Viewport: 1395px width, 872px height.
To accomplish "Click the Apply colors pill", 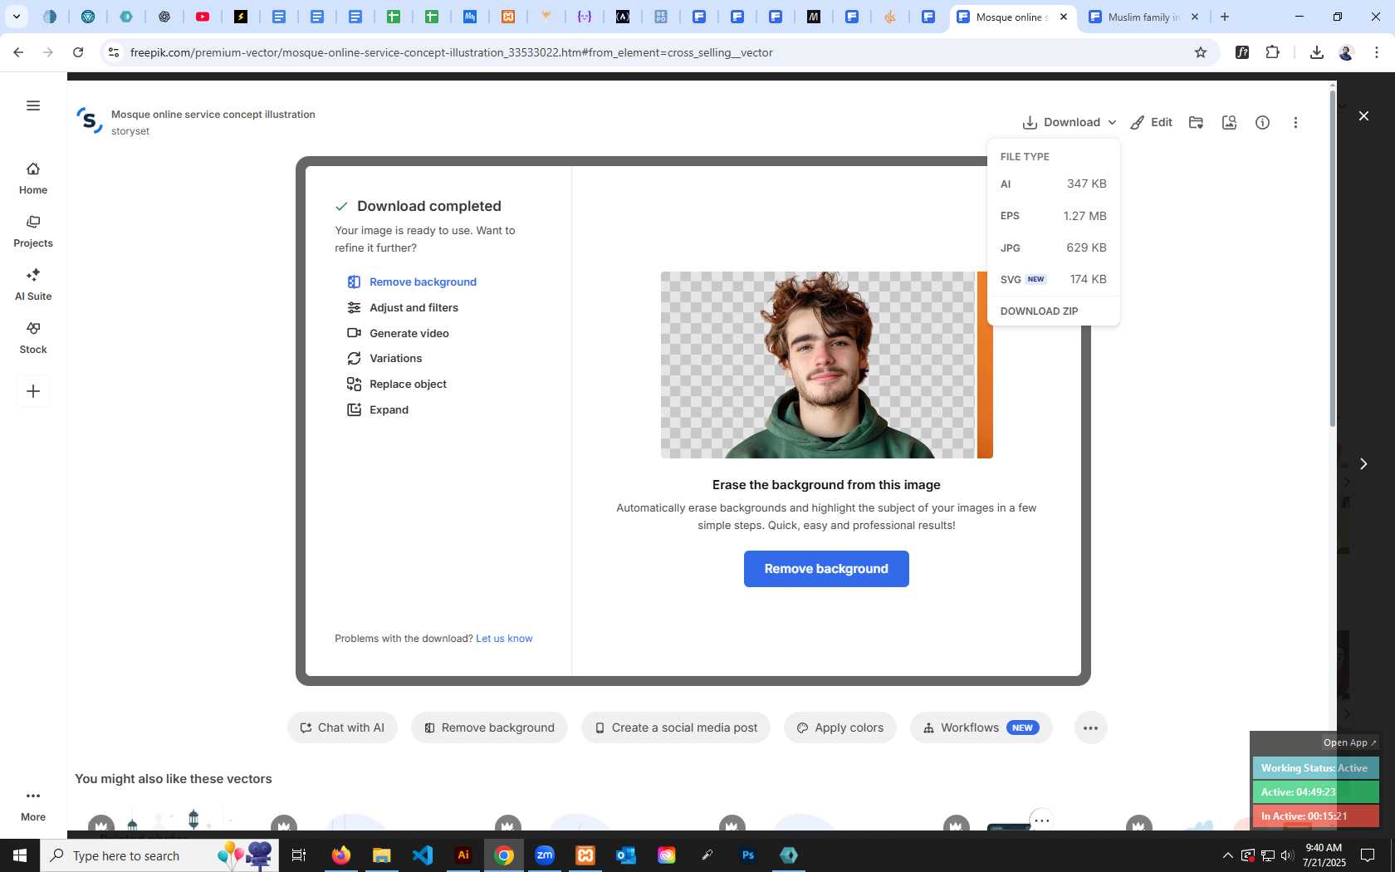I will [x=840, y=727].
